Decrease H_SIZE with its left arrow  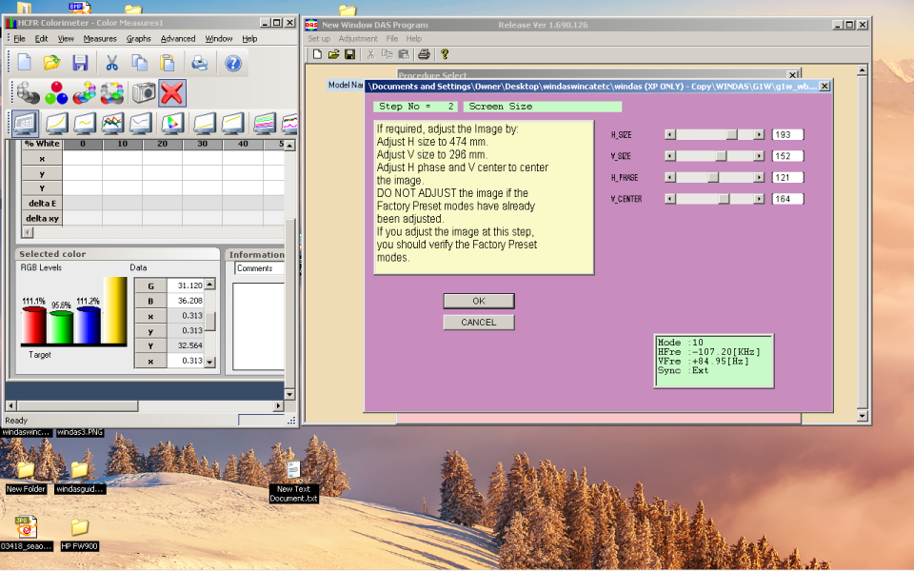click(x=670, y=134)
